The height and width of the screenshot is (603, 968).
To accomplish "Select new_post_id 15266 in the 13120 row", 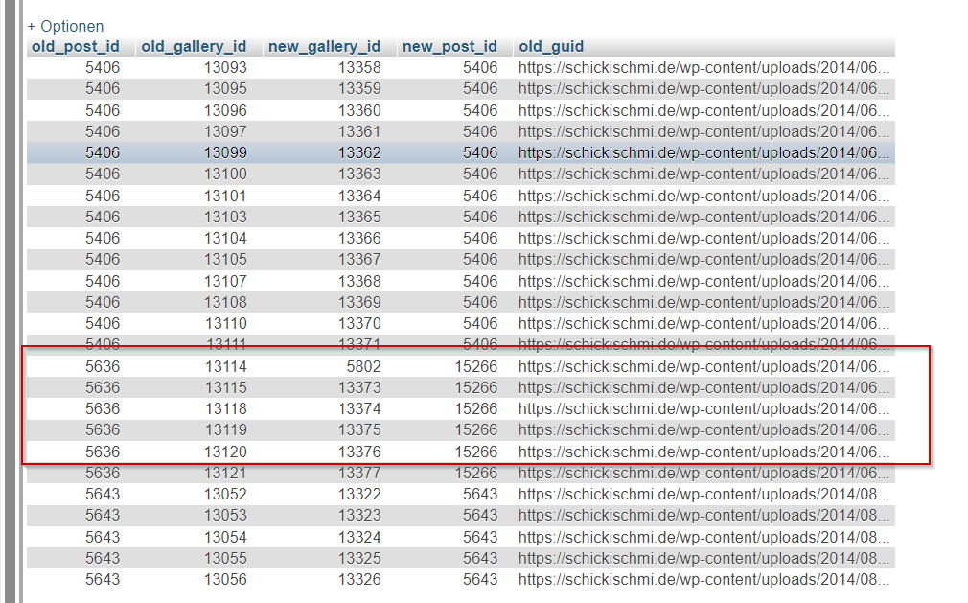I will click(x=476, y=452).
